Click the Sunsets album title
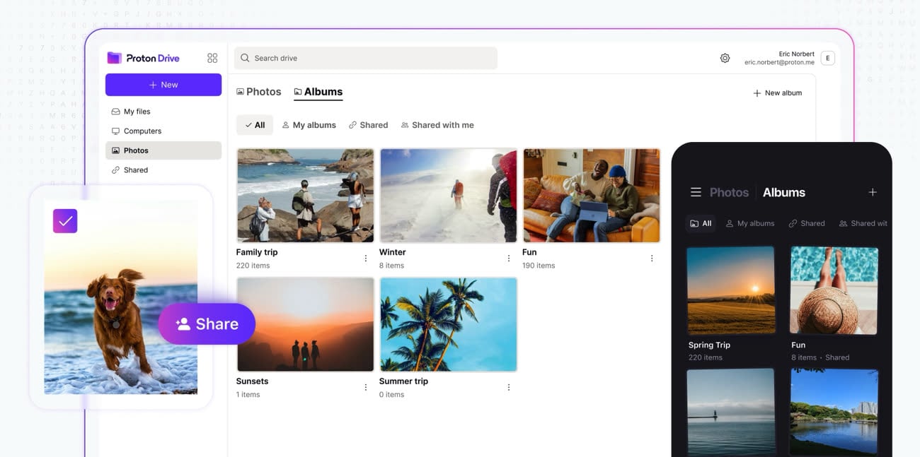This screenshot has height=457, width=920. (x=252, y=381)
